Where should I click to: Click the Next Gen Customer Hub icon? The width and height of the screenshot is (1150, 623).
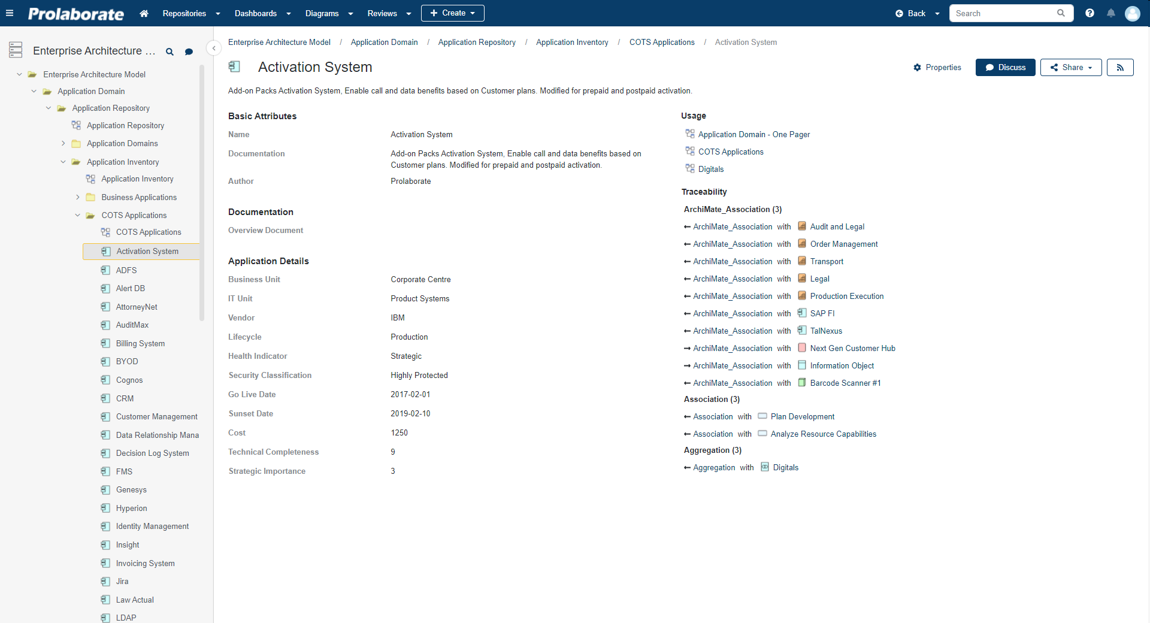pyautogui.click(x=802, y=348)
